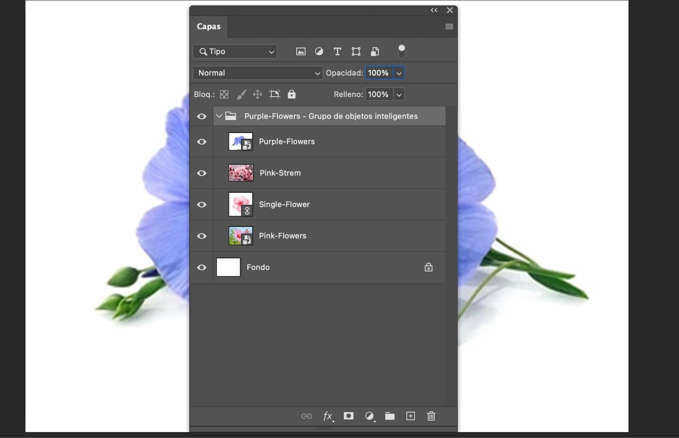Hide the Pink-Strem layer

point(202,173)
